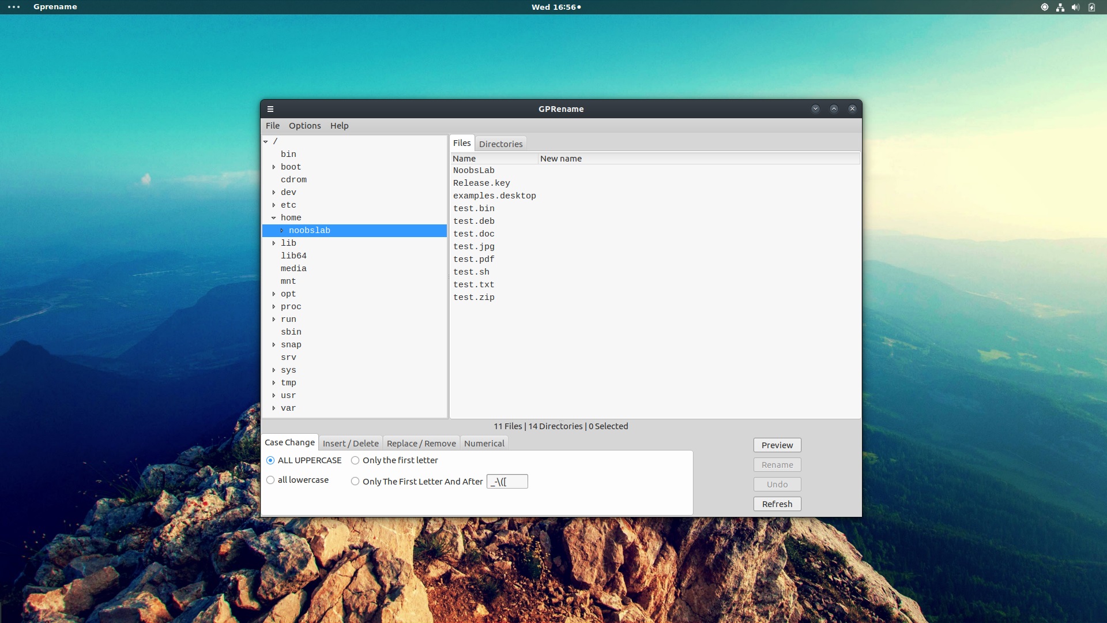Image resolution: width=1107 pixels, height=623 pixels.
Task: Collapse the home directory node
Action: 274,217
